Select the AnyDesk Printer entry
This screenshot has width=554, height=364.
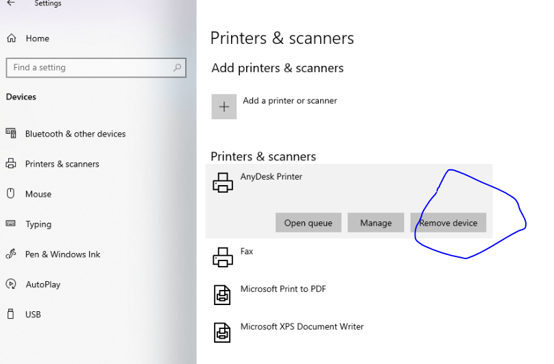click(272, 177)
